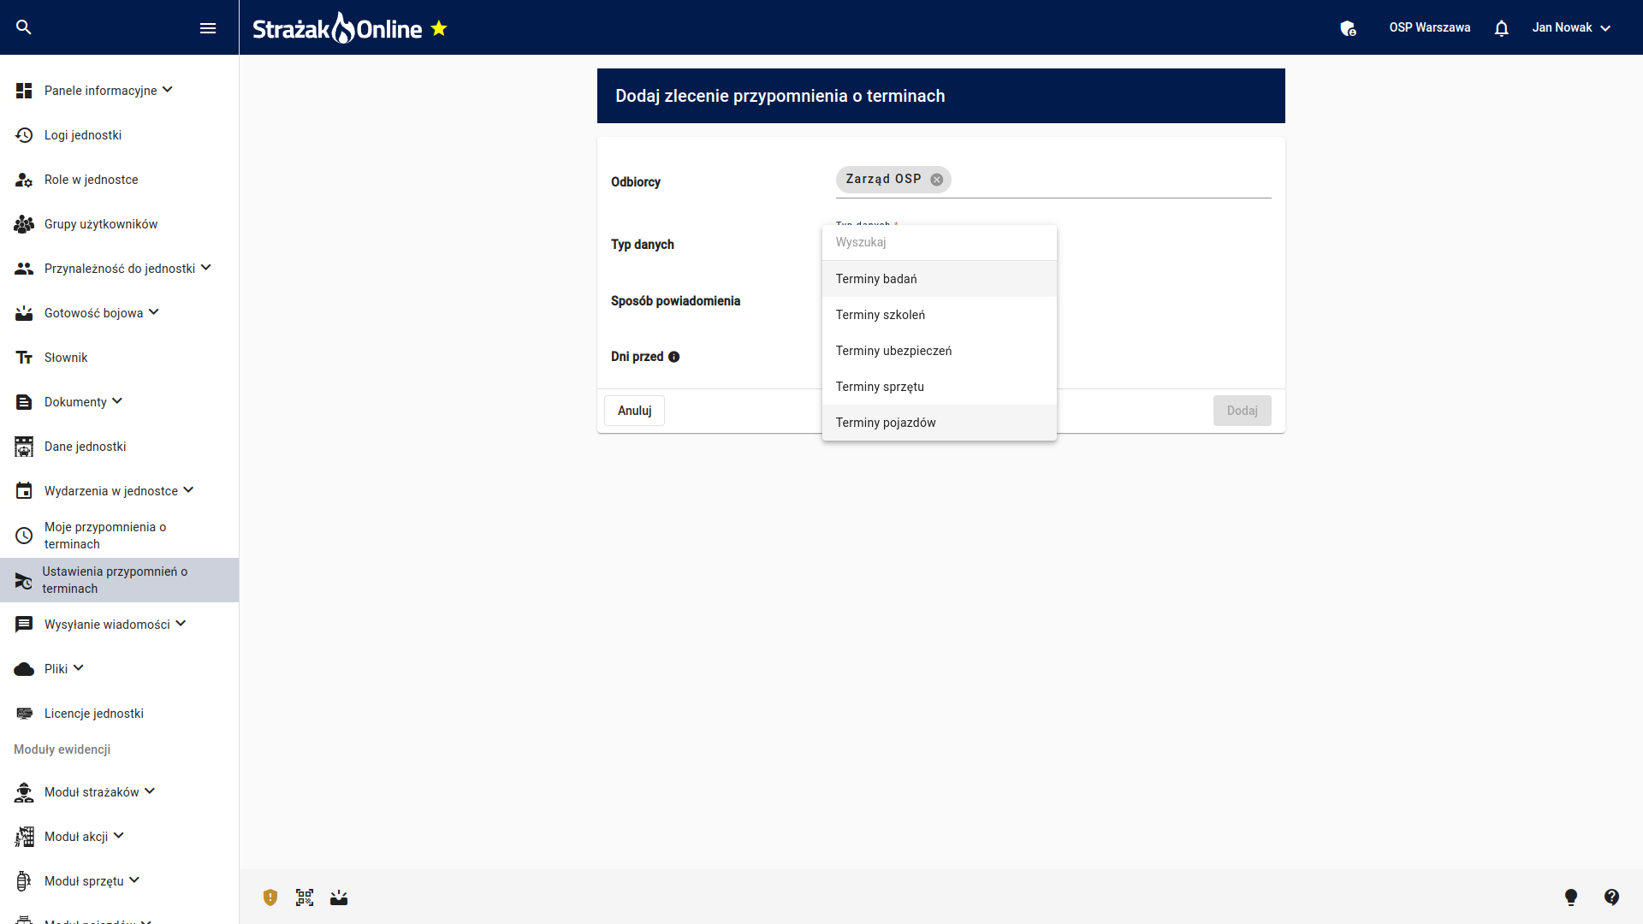Open notifications bell
Image resolution: width=1643 pixels, height=924 pixels.
[1501, 28]
